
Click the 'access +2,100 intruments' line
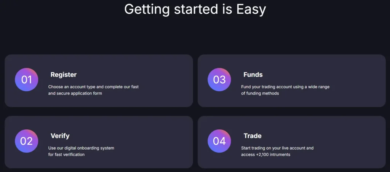266,154
